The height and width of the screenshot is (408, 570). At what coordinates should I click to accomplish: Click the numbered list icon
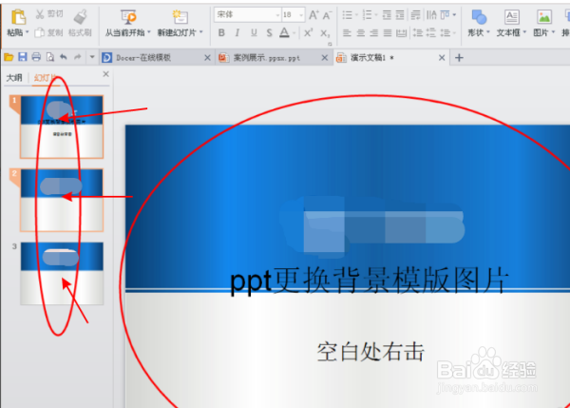368,15
